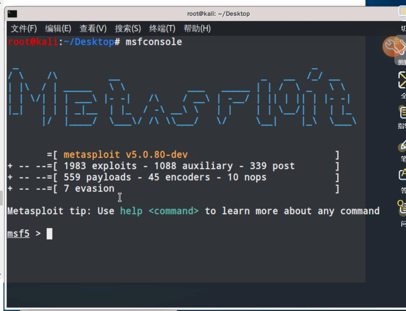This screenshot has height=311, width=406.
Task: Click the red root@kali prompt text
Action: (x=32, y=42)
